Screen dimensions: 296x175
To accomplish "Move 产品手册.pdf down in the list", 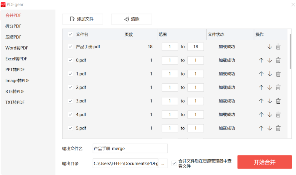I will click(x=270, y=47).
